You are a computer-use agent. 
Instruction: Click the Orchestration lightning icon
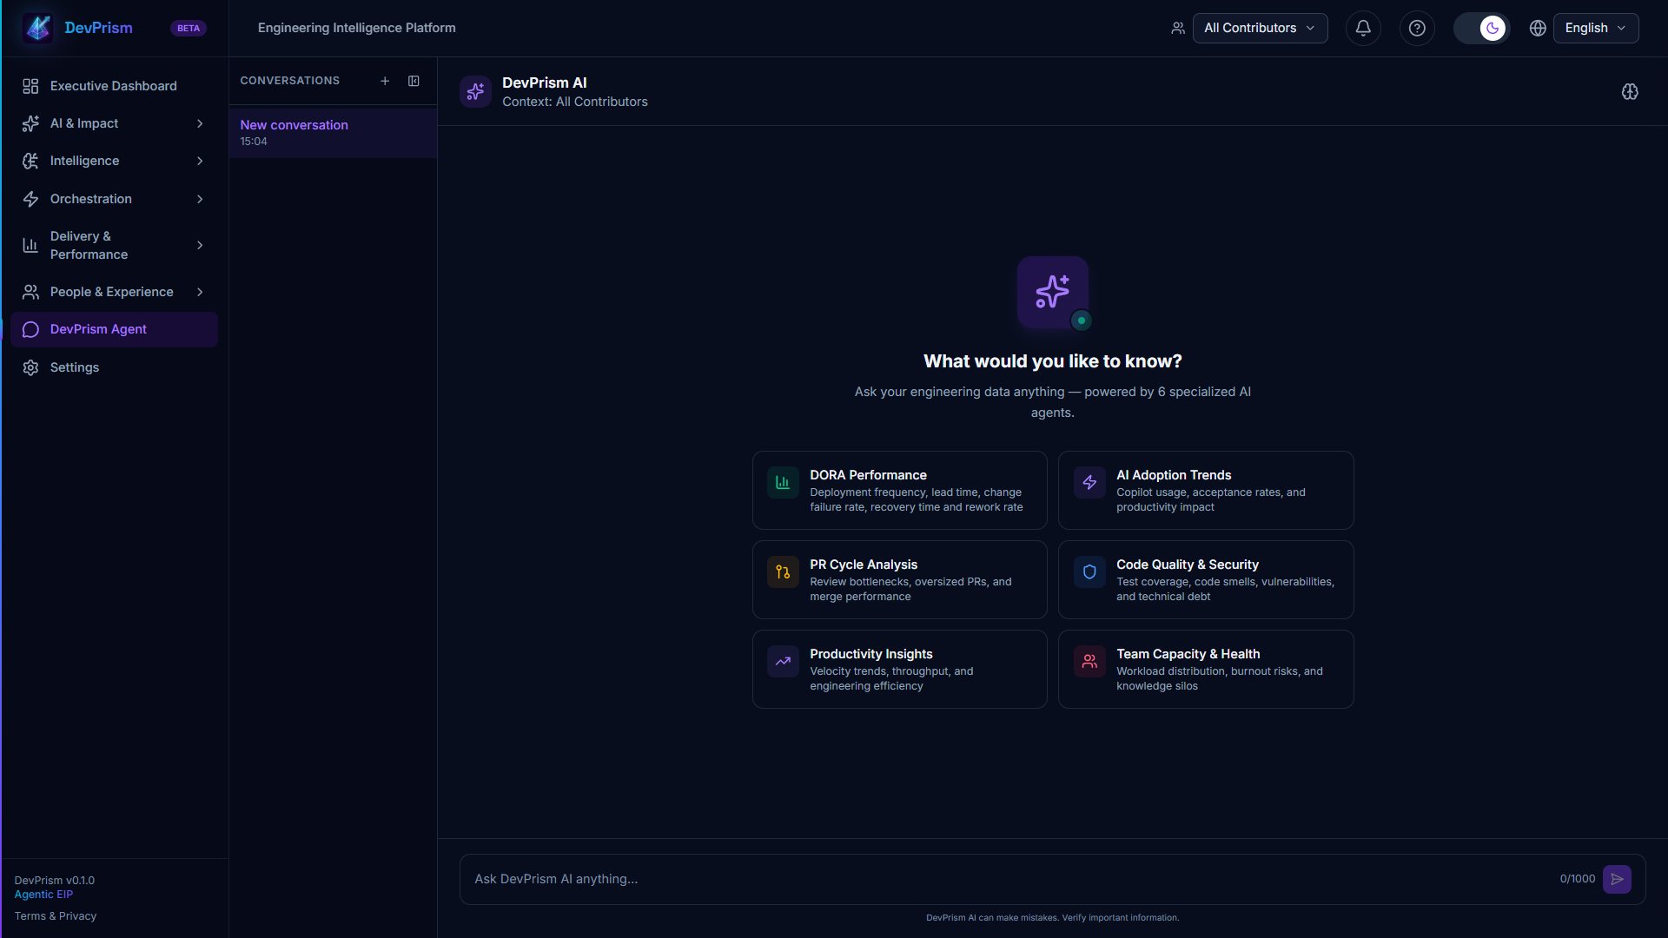pyautogui.click(x=30, y=199)
